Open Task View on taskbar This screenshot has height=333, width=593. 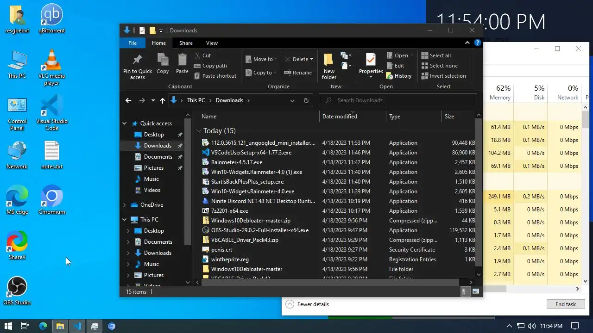pos(25,326)
